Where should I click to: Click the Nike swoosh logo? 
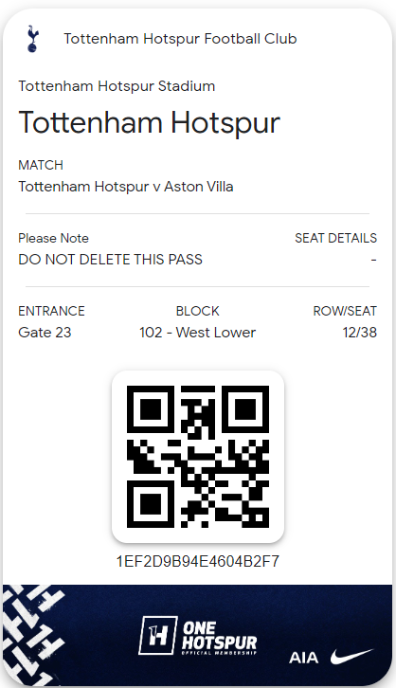(x=351, y=656)
